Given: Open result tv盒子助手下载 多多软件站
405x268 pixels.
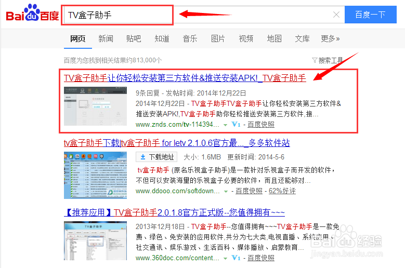Looking at the screenshot, I should point(177,143).
